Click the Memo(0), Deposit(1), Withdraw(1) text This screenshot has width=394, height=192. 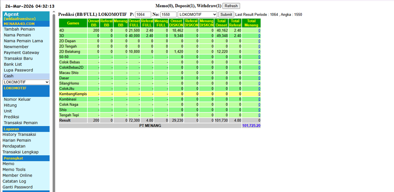(x=189, y=6)
